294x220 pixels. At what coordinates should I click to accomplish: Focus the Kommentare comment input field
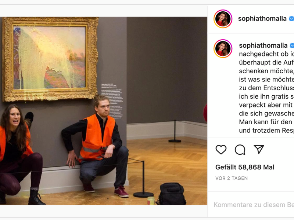[x=254, y=205]
